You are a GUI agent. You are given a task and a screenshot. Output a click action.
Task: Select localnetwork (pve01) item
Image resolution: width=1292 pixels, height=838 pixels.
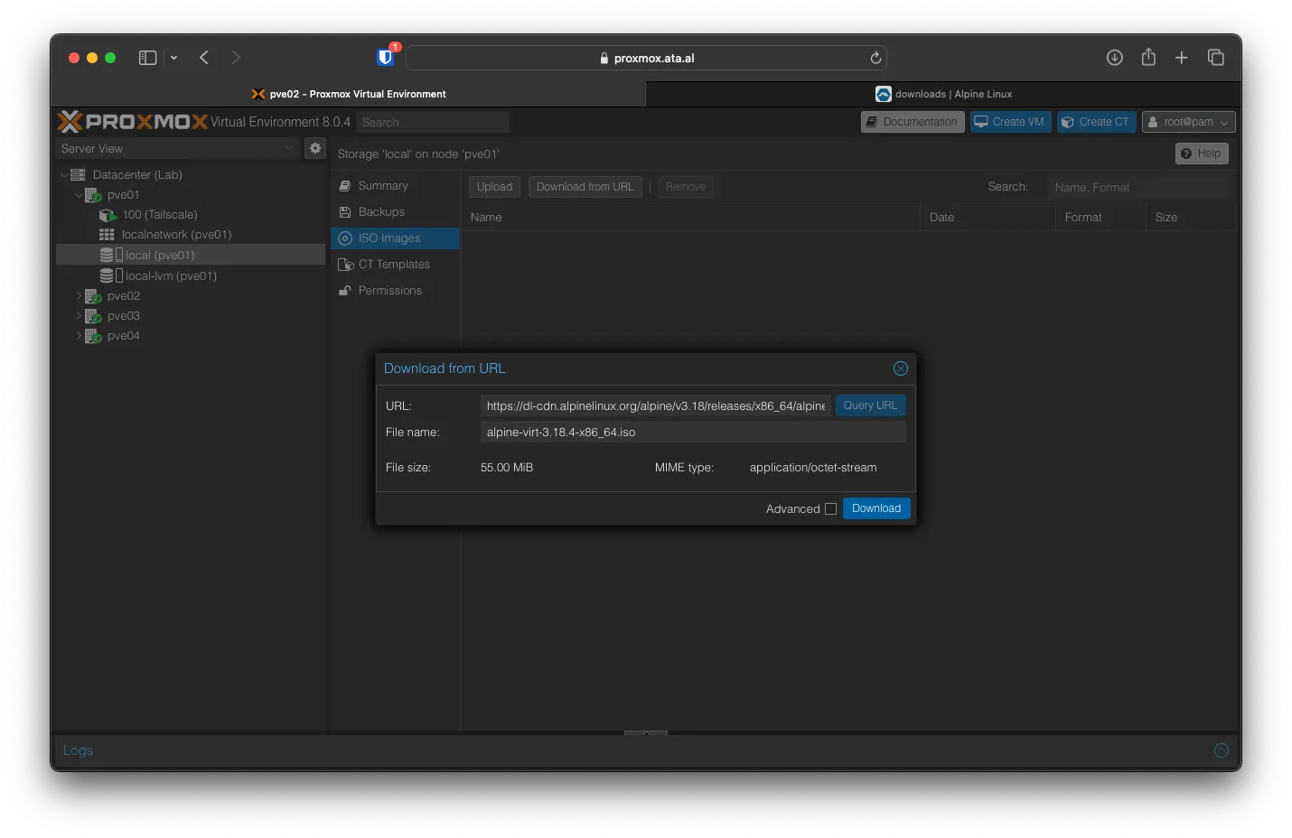pos(176,235)
